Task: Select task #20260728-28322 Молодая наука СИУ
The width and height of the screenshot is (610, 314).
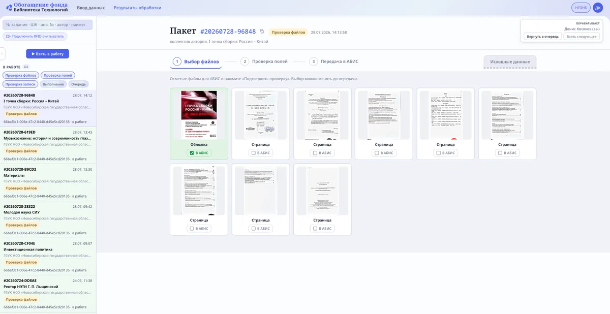Action: [x=48, y=219]
